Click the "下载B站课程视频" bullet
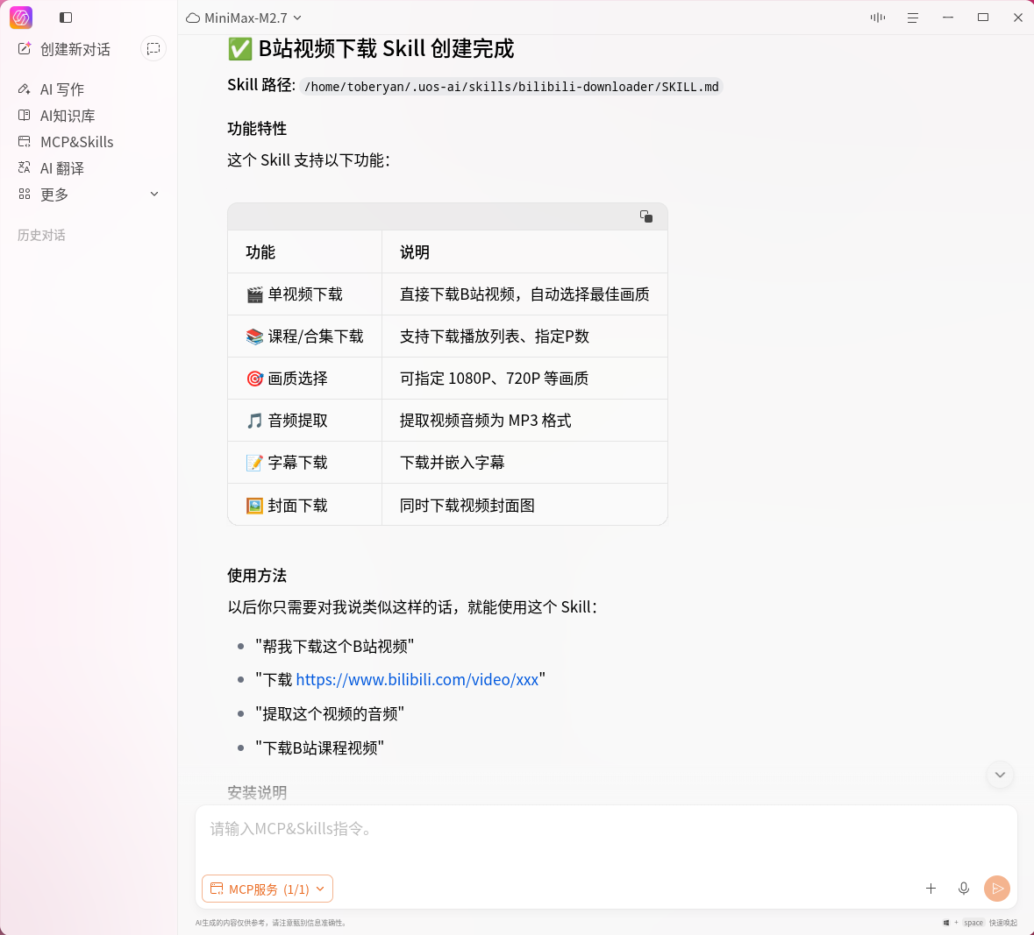 click(320, 747)
